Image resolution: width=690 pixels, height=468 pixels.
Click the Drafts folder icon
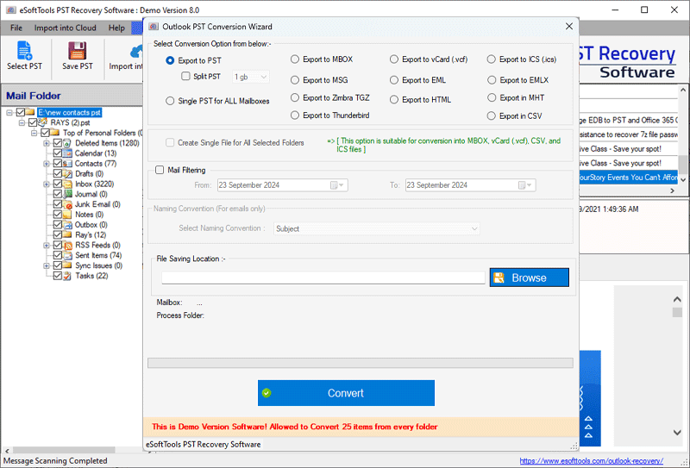67,174
